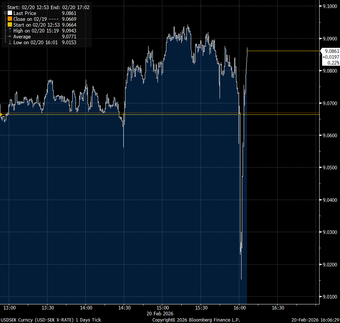The image size is (340, 323).
Task: Click the 15:30 time axis label
Action: (201, 308)
